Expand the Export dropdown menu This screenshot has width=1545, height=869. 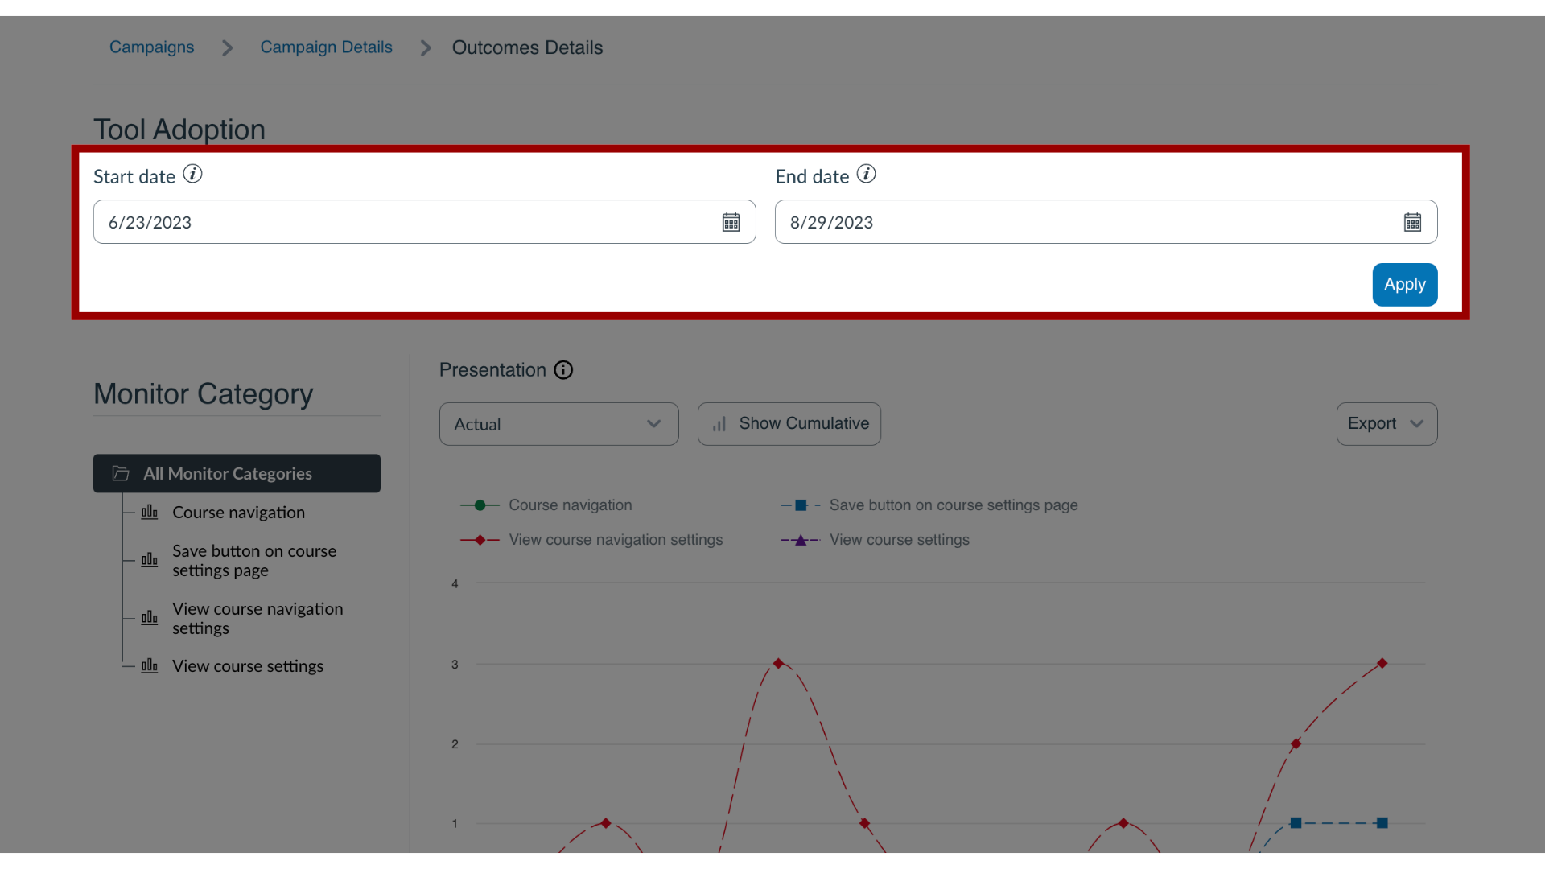click(1385, 423)
